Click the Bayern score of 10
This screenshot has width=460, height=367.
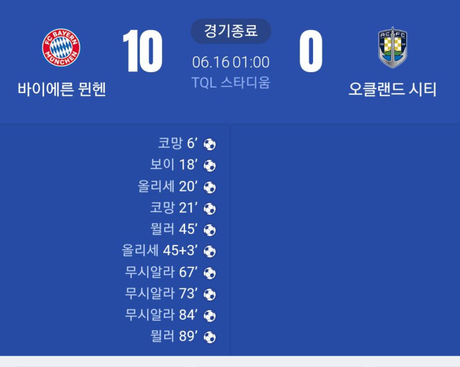pos(143,51)
